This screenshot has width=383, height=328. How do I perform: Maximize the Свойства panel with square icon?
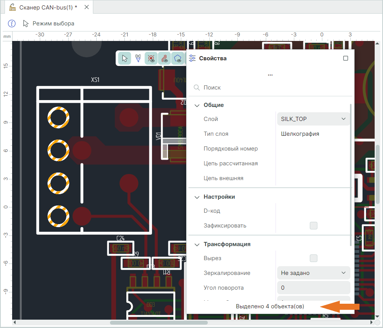[x=345, y=58]
